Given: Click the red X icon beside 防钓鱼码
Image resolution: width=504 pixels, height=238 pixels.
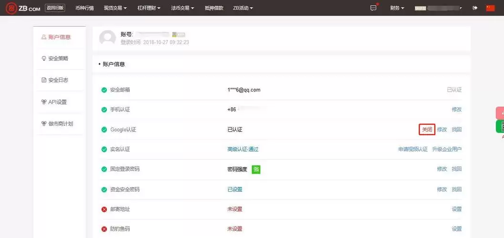Looking at the screenshot, I should (x=104, y=229).
